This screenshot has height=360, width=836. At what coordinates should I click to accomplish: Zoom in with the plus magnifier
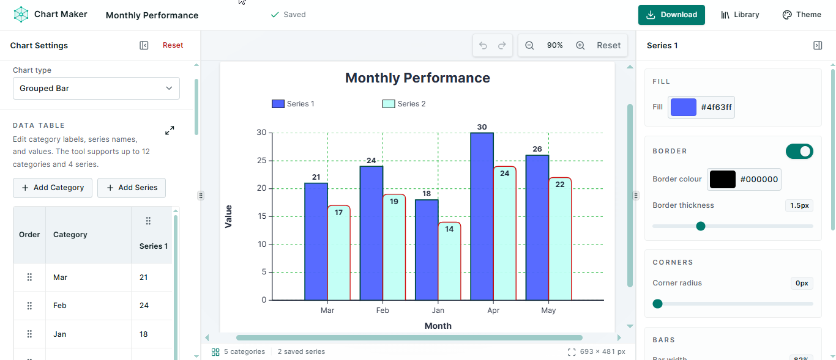pos(580,45)
